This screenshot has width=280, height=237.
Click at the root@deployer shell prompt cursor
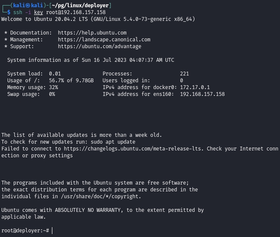point(52,231)
